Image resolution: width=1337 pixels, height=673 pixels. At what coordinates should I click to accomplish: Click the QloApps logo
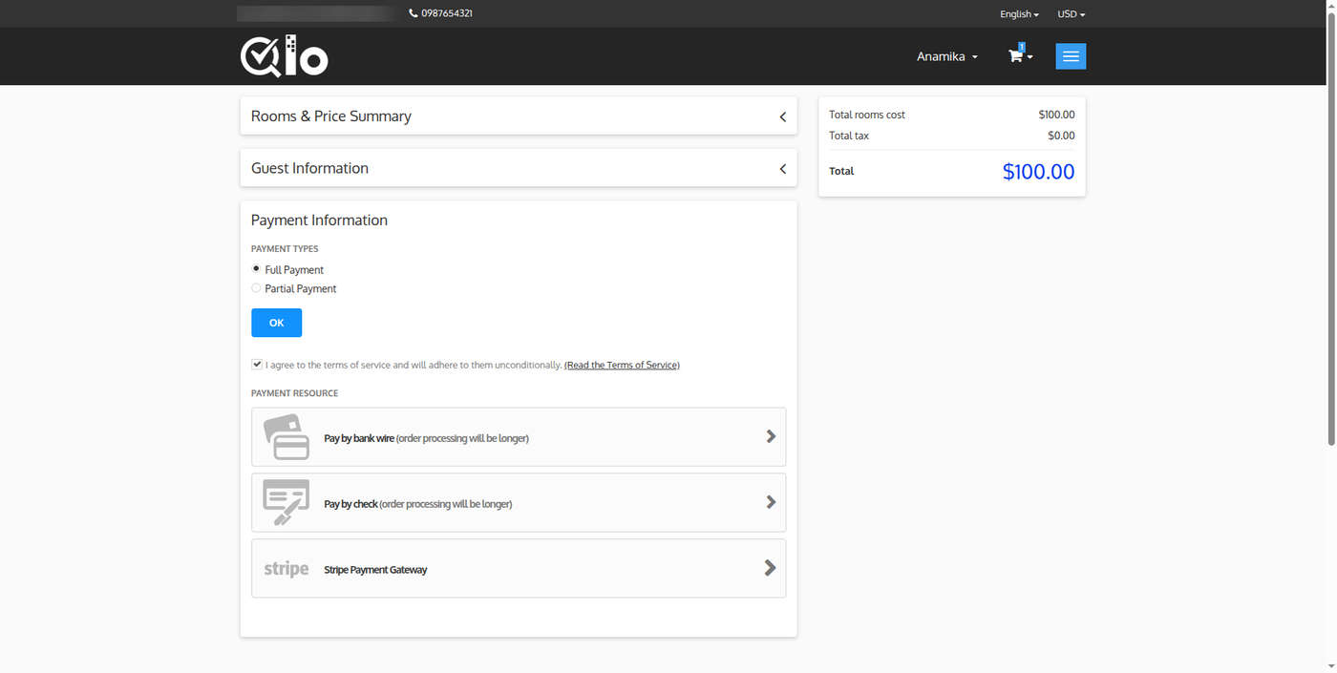[x=284, y=56]
